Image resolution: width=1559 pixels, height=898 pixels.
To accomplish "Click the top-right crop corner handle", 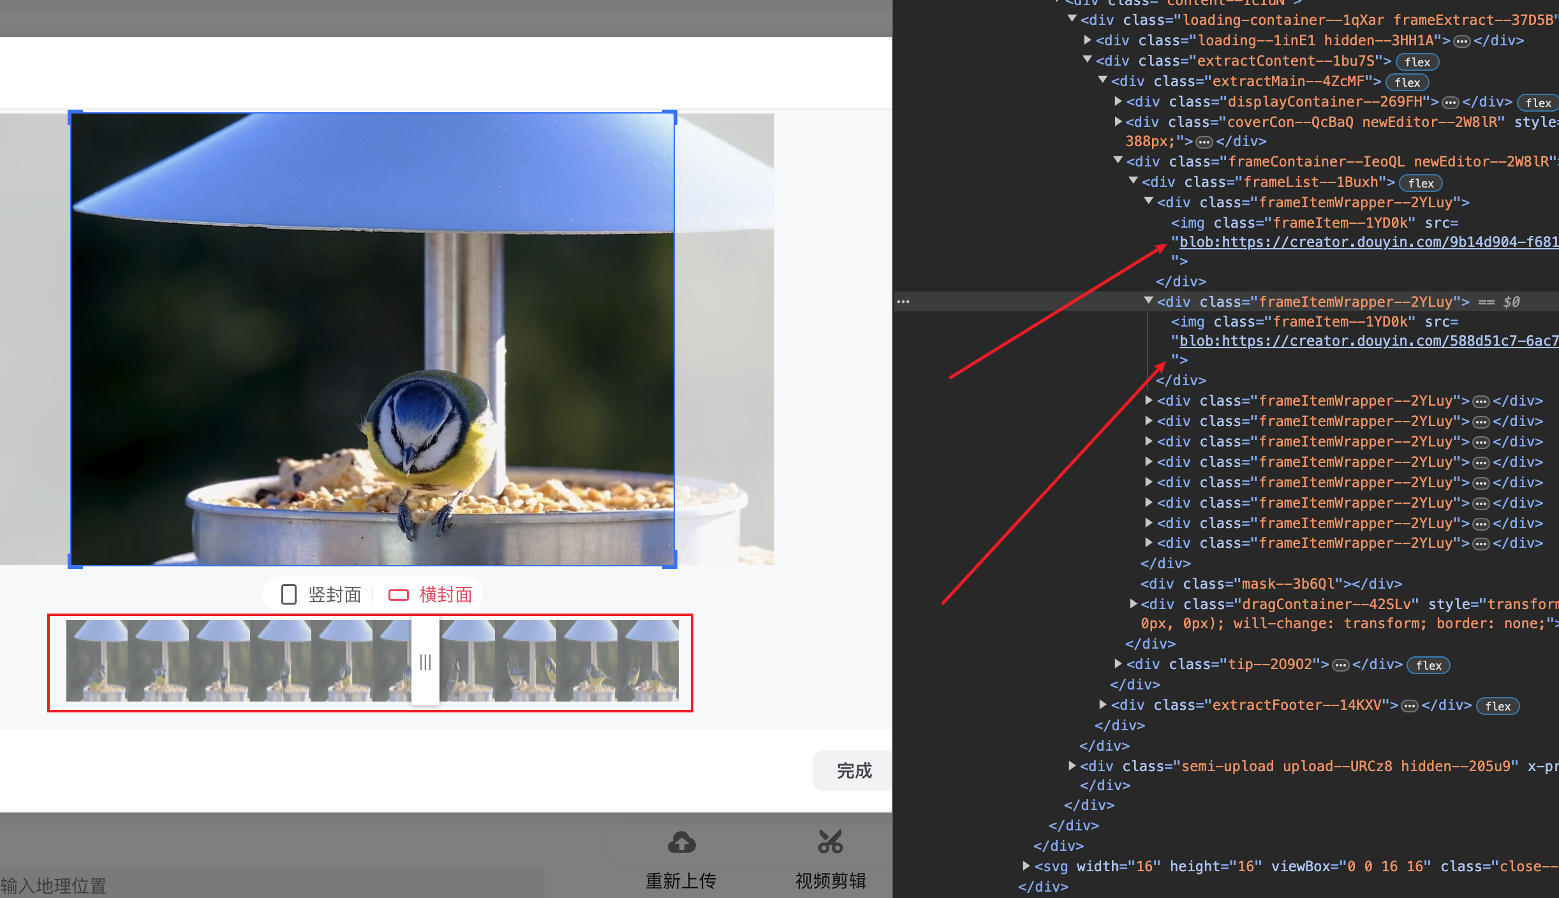I will [670, 117].
